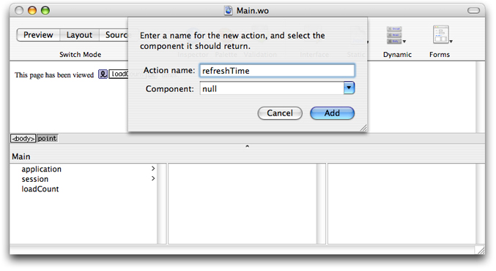Screen dimensions: 496x271
Task: Switch to Source mode
Action: point(114,35)
